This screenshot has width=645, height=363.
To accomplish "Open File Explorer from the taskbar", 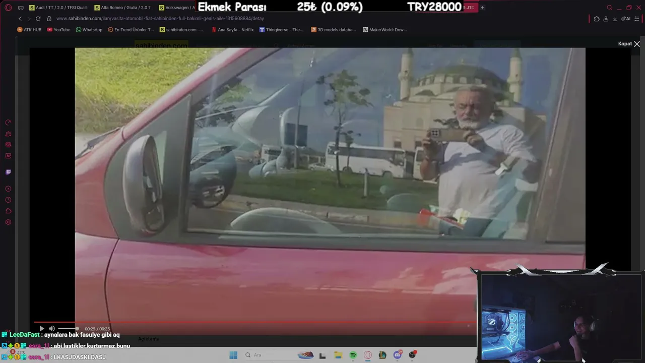I will [x=338, y=355].
